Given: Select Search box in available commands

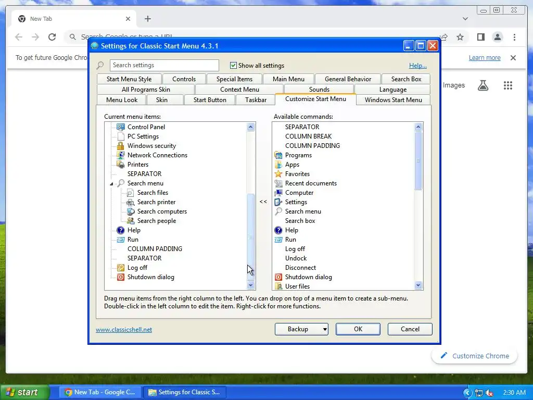Looking at the screenshot, I should [300, 221].
